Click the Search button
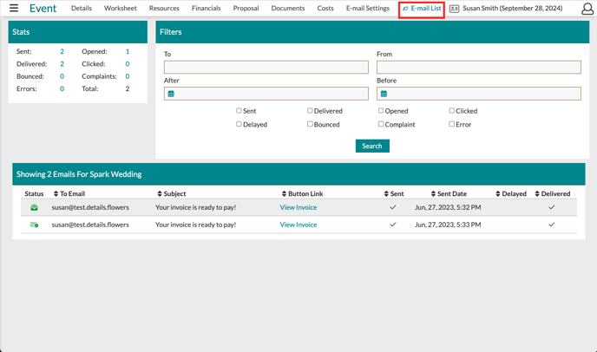The height and width of the screenshot is (352, 597). tap(372, 147)
